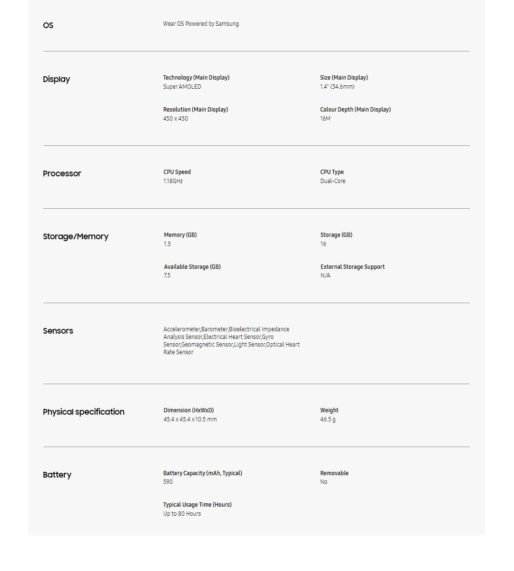
Task: Click the Storage/Memory section heading
Action: [x=76, y=236]
